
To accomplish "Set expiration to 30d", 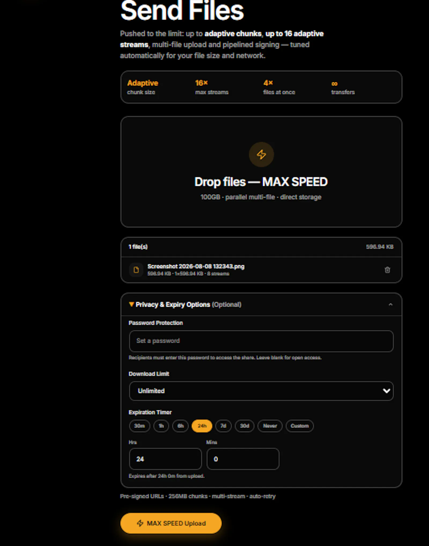I will [245, 426].
